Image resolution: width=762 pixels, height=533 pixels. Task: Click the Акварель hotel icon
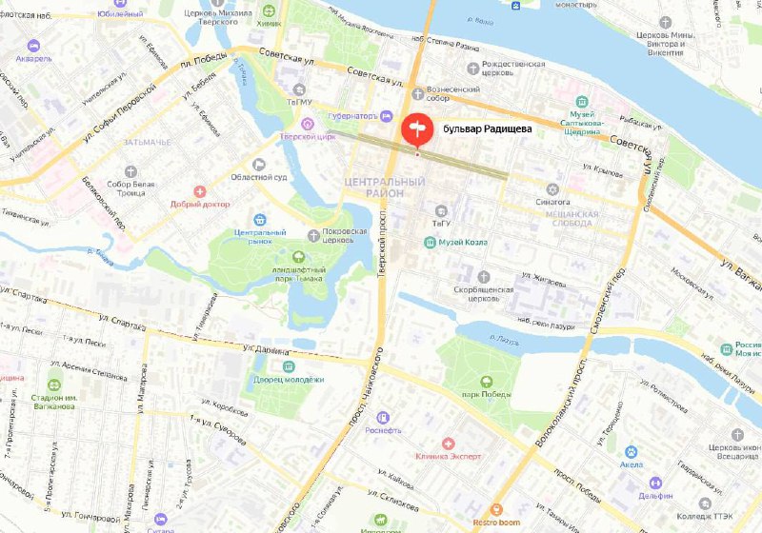click(x=33, y=46)
